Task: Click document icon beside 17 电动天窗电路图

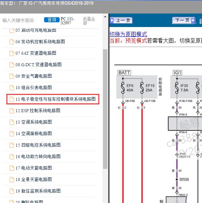Action: (x=12, y=168)
